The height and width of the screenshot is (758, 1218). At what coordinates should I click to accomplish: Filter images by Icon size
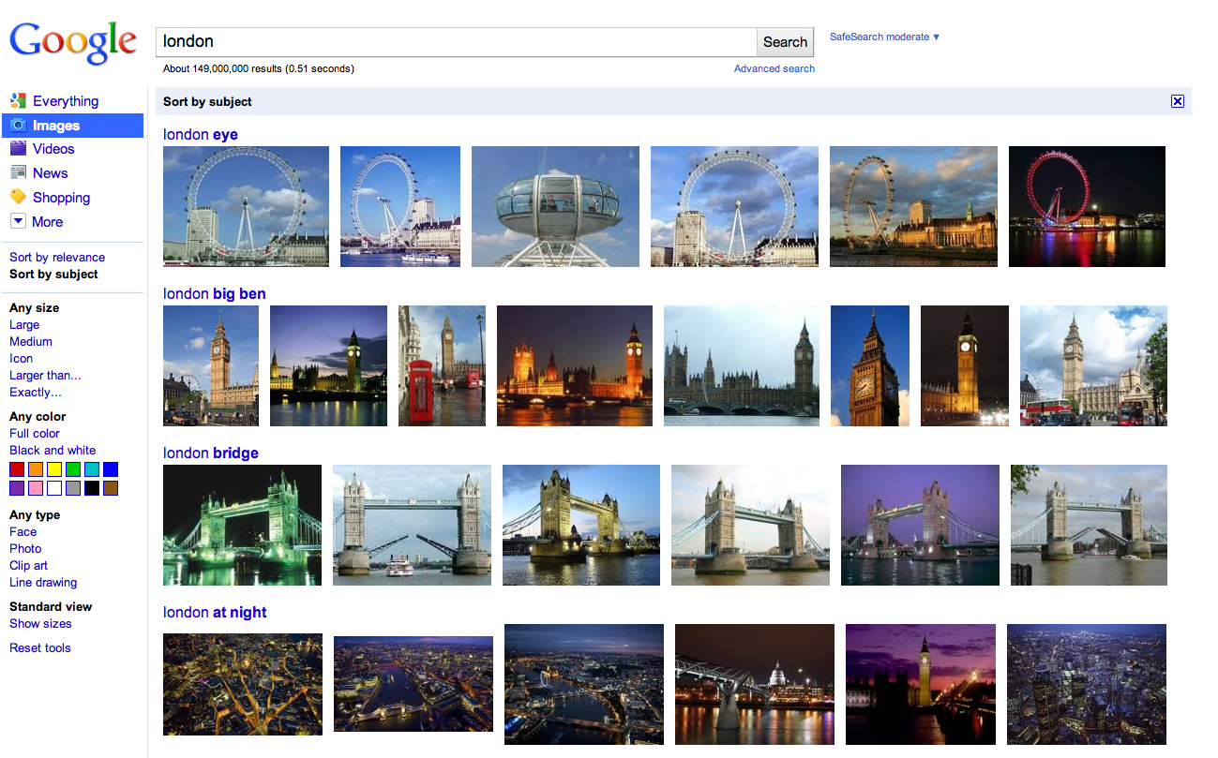(x=21, y=359)
